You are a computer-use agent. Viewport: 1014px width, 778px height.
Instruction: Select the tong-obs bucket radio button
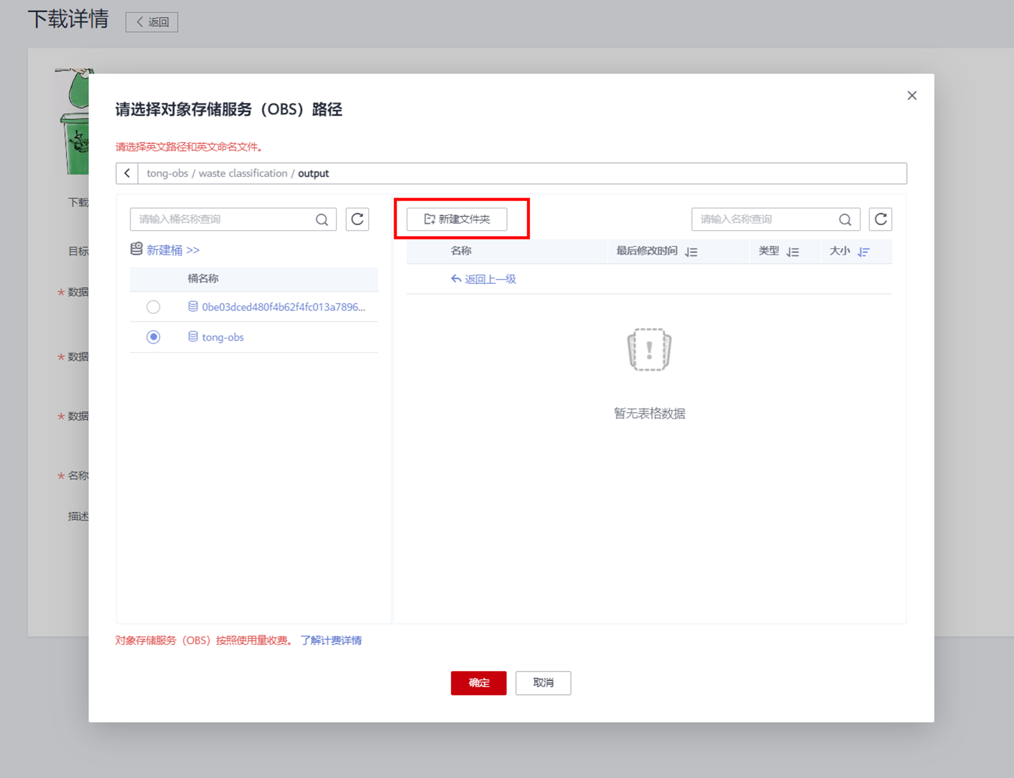[153, 337]
